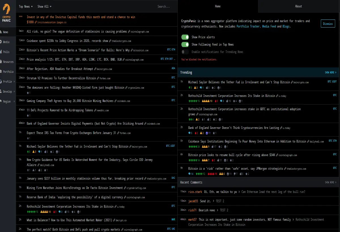This screenshot has width=340, height=232.
Task: Click the Dismiss button
Action: click(328, 24)
